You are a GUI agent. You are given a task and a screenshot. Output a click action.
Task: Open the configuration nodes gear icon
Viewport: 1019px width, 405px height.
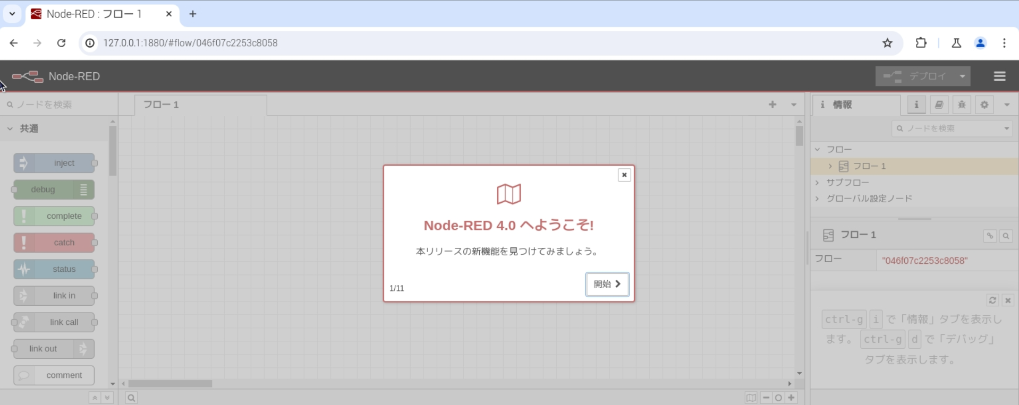coord(984,105)
